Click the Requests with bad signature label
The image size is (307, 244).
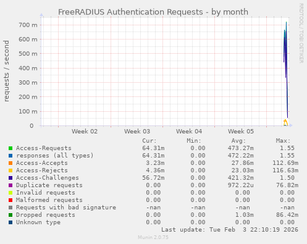(66, 208)
